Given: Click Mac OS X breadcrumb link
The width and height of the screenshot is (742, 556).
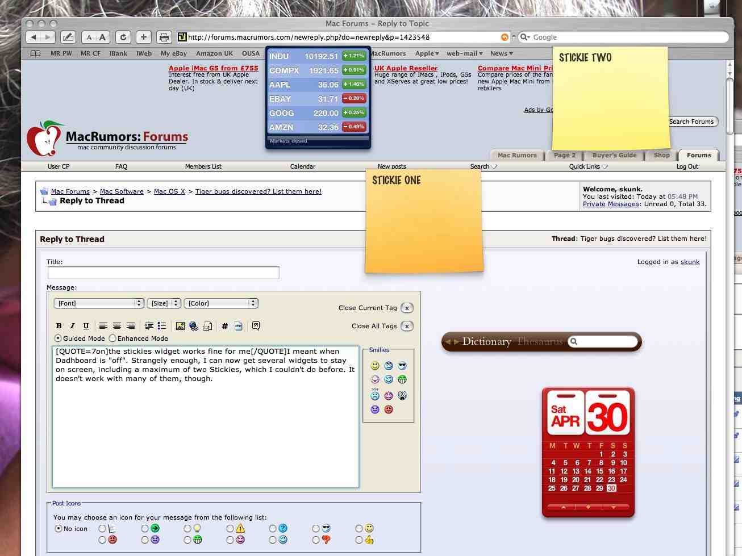Looking at the screenshot, I should (169, 191).
